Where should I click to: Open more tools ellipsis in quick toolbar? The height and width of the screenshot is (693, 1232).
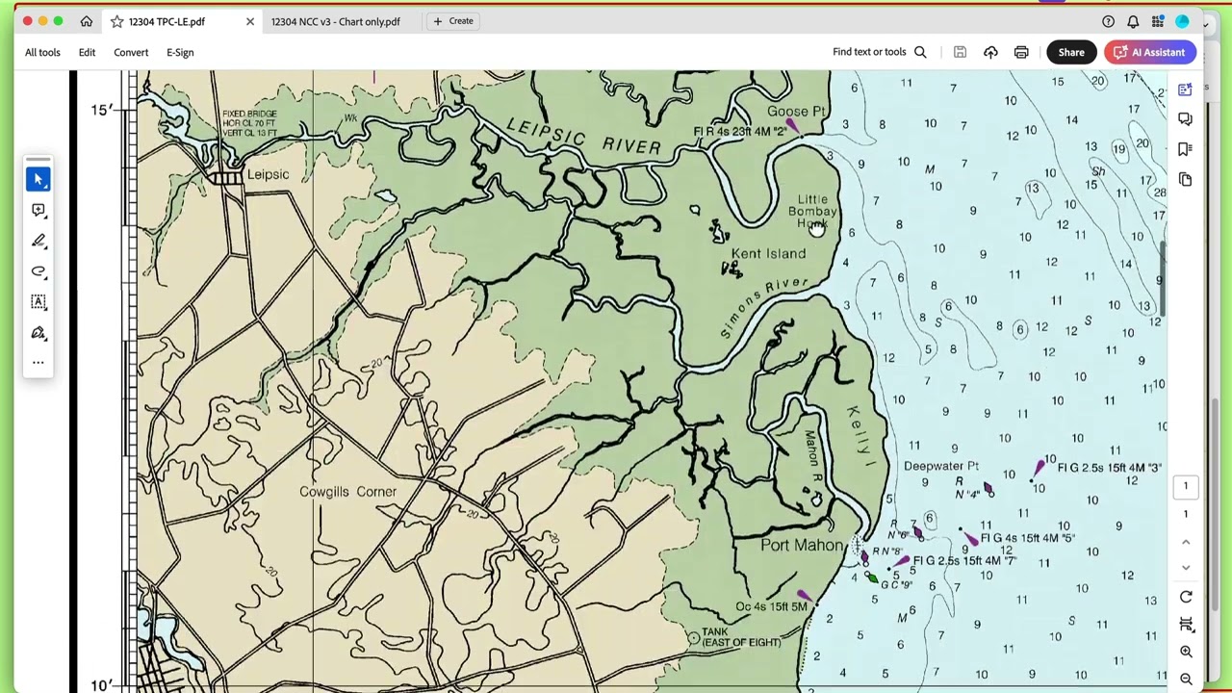pos(38,363)
